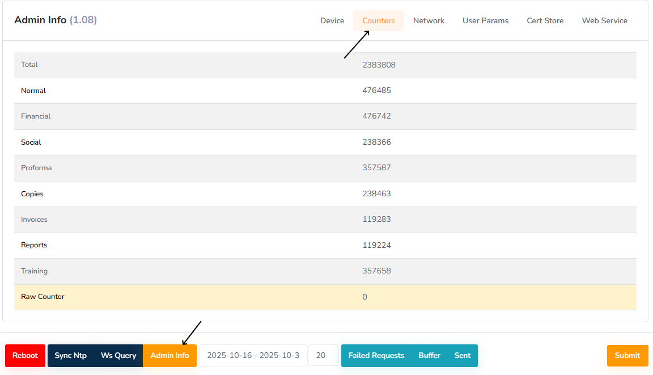Image resolution: width=653 pixels, height=375 pixels.
Task: Select the Counters tab
Action: pos(378,20)
